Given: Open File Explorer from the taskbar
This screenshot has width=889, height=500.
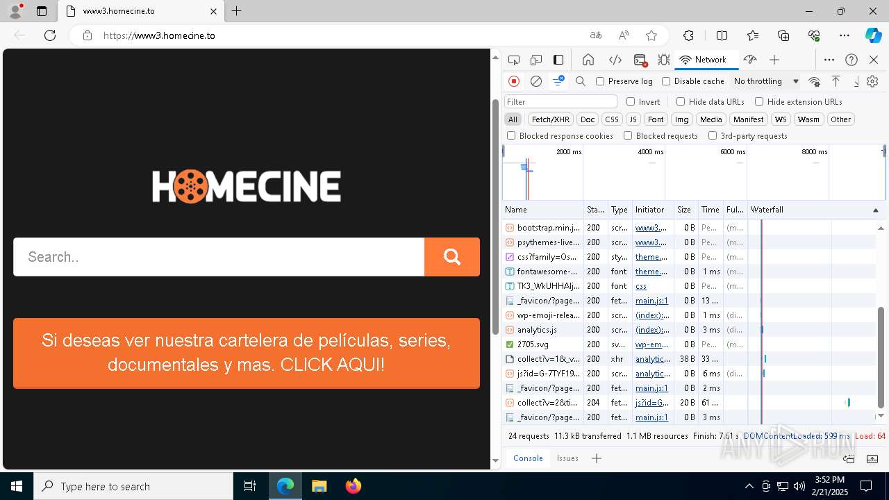Looking at the screenshot, I should [319, 486].
